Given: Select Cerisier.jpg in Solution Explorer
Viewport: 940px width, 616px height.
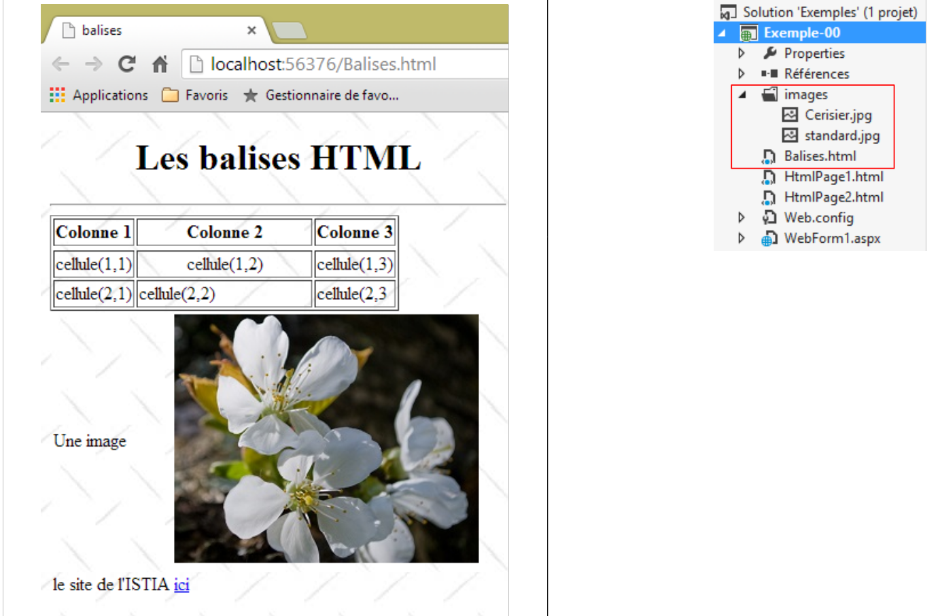Looking at the screenshot, I should tap(837, 115).
